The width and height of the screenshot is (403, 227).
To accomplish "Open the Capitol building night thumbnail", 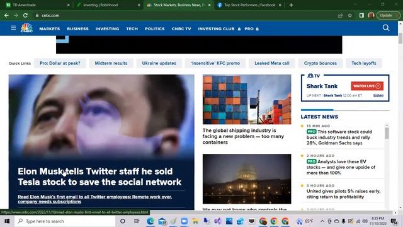I will 247,179.
